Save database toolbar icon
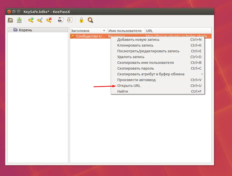The height and width of the screenshot is (176, 232). [x=19, y=20]
